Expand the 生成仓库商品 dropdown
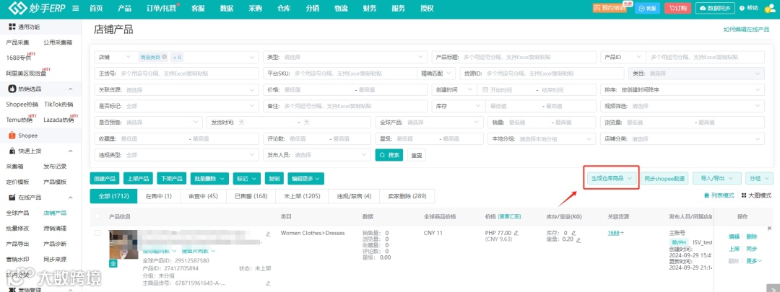 pos(612,178)
